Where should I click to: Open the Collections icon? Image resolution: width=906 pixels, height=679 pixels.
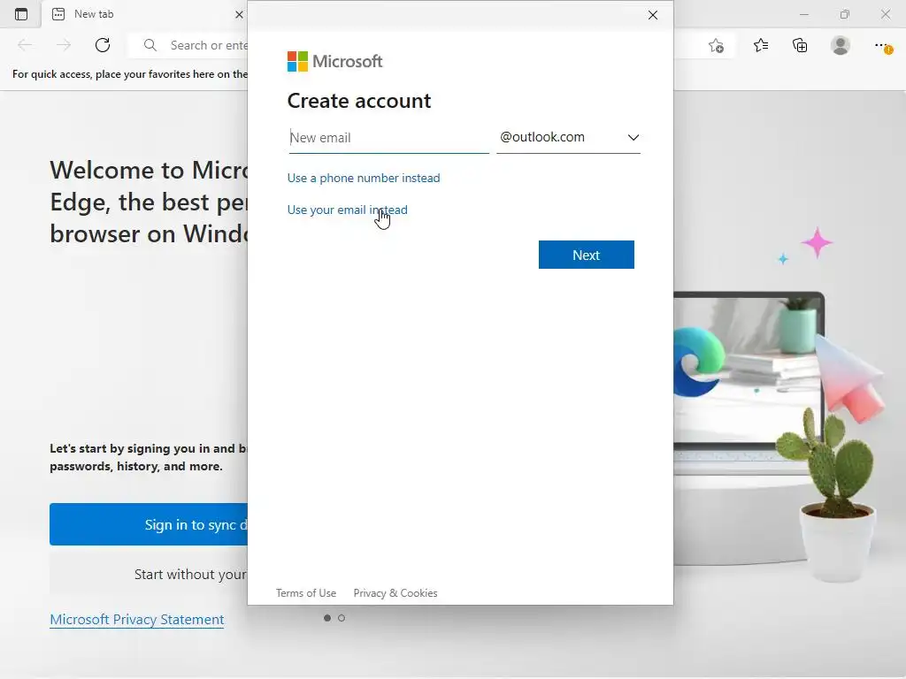[x=800, y=45]
